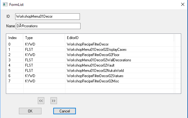188x118 pixels.
Task: Sort by the EditorID column header
Action: pyautogui.click(x=119, y=38)
